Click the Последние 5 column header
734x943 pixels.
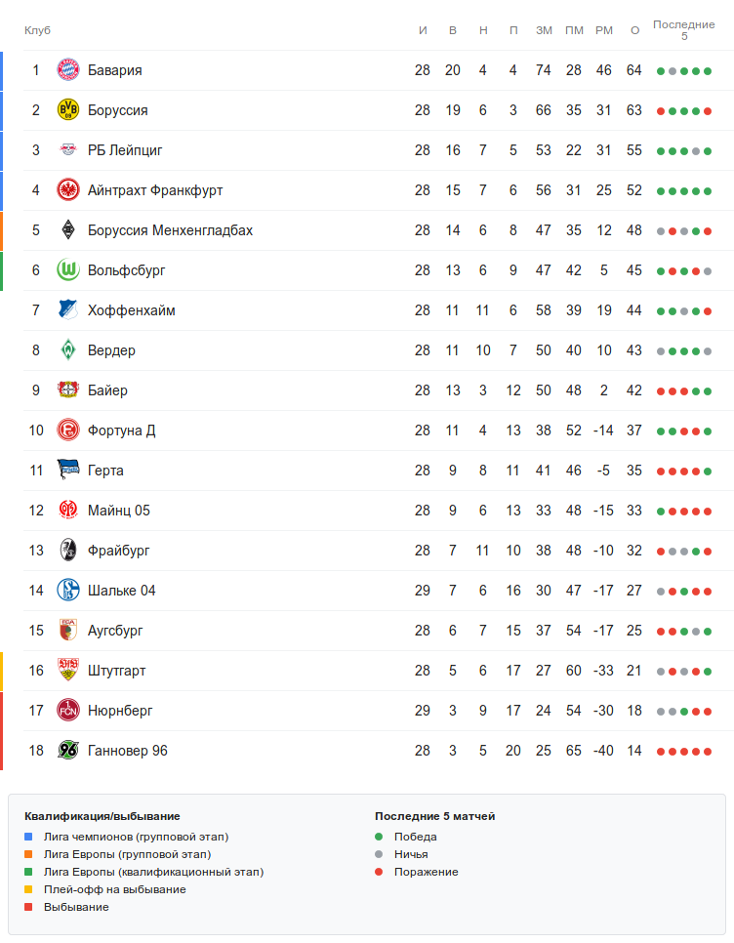(683, 30)
